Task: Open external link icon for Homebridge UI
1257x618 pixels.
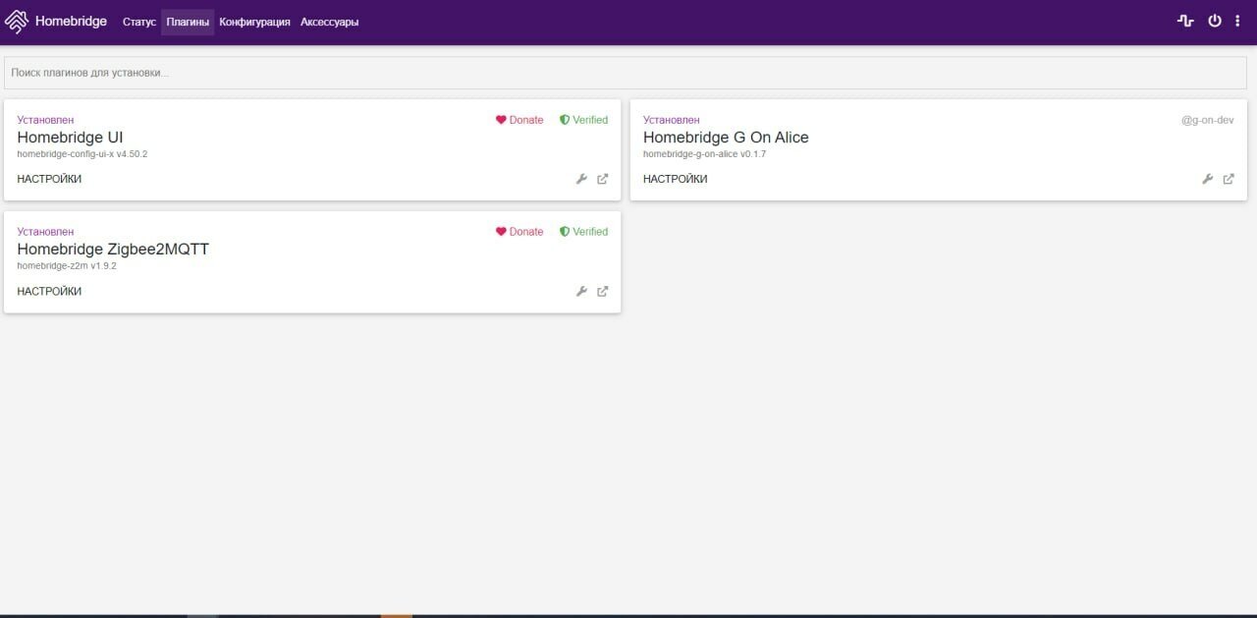Action: click(603, 179)
